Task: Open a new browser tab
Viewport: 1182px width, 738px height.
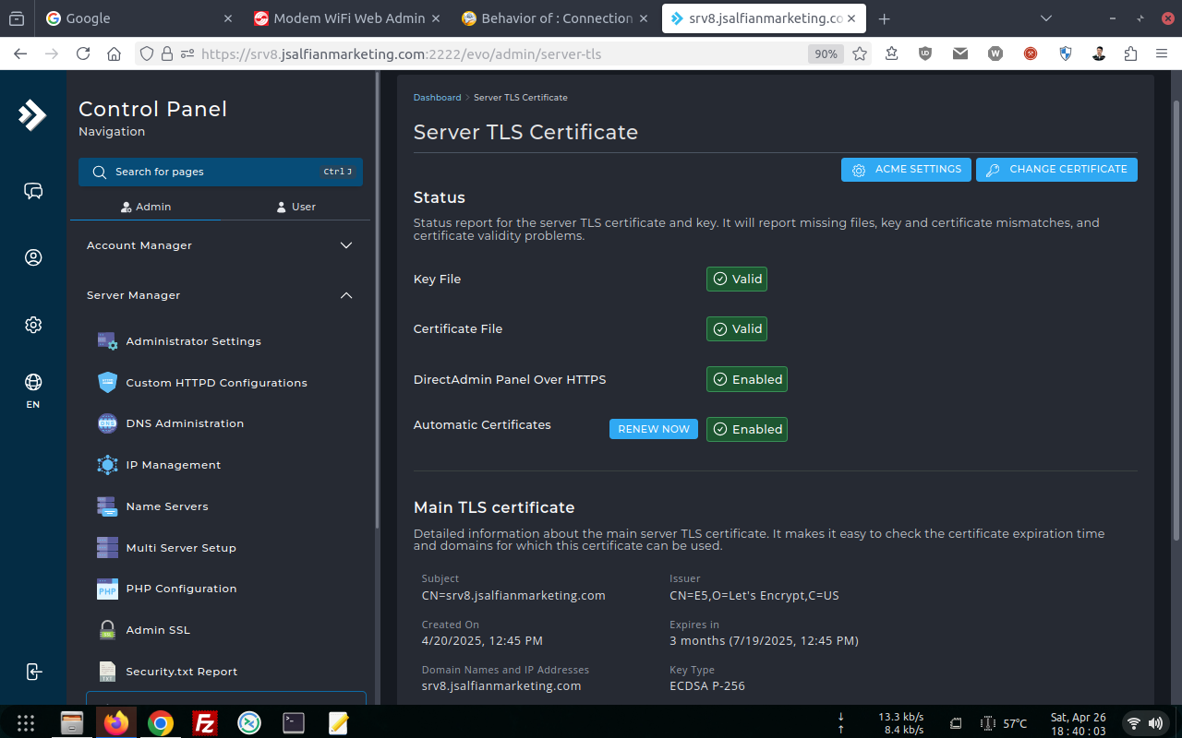Action: coord(884,18)
